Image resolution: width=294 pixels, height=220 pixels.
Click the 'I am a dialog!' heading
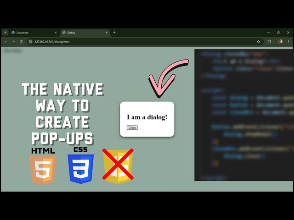147,117
